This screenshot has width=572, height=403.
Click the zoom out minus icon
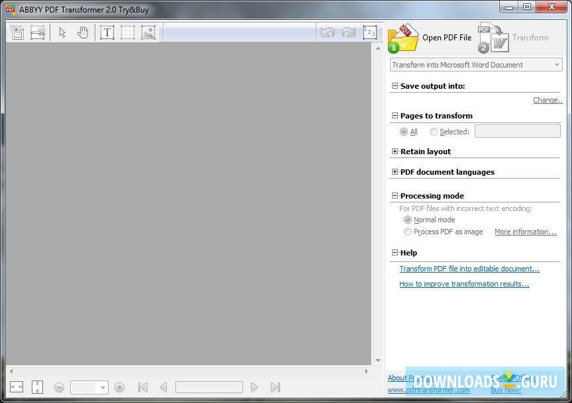coord(59,387)
